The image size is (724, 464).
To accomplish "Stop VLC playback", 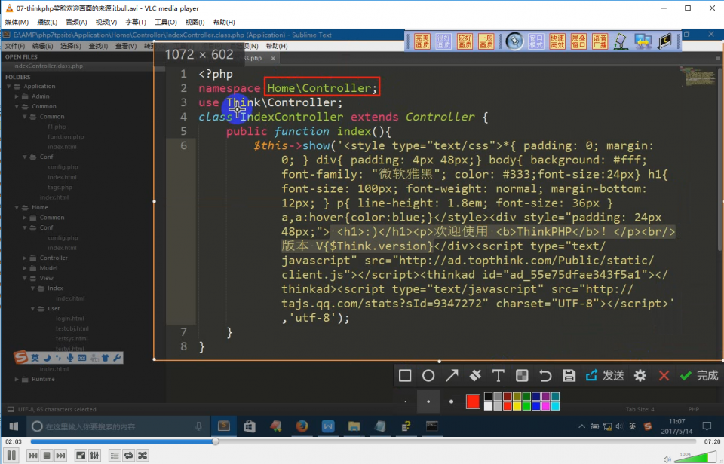I will point(47,456).
